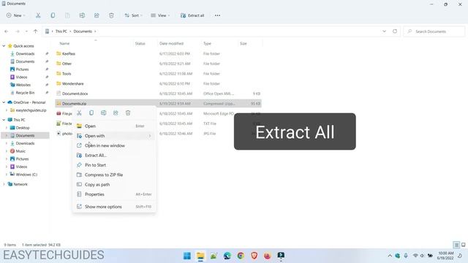Select the Wondershare folder
The height and width of the screenshot is (263, 468).
pyautogui.click(x=73, y=84)
